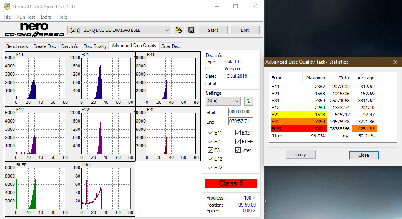The width and height of the screenshot is (402, 219).
Task: Click Close in the Statistics dialog
Action: point(364,155)
